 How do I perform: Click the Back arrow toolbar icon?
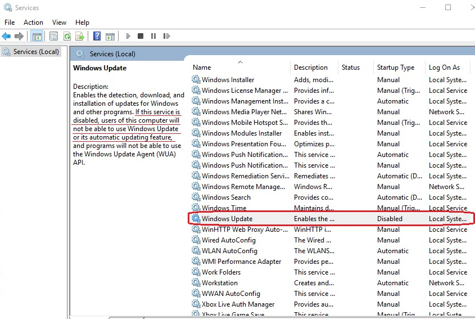point(6,37)
